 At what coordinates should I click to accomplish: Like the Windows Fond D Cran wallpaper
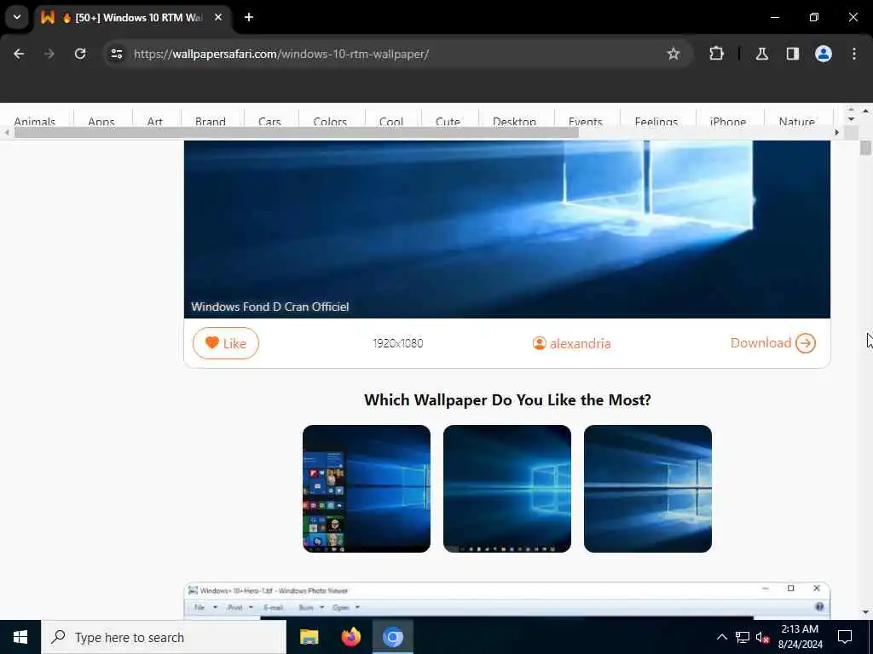click(225, 343)
